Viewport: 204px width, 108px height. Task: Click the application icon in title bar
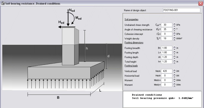[x=3, y=4]
